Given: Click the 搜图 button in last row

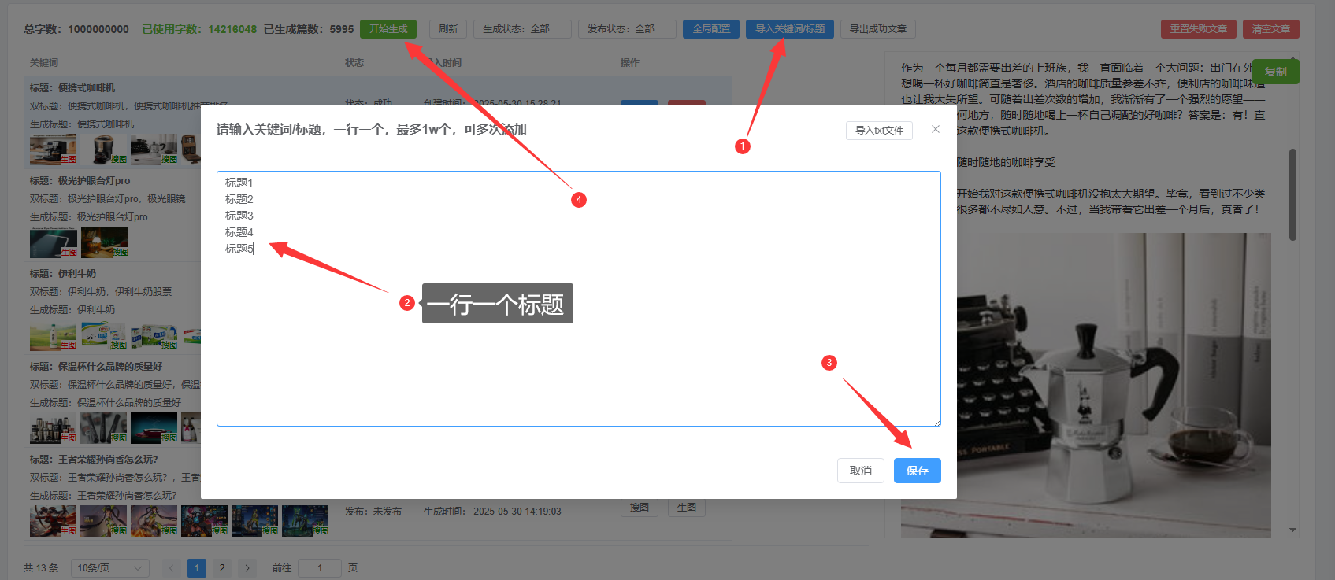Looking at the screenshot, I should tap(640, 508).
